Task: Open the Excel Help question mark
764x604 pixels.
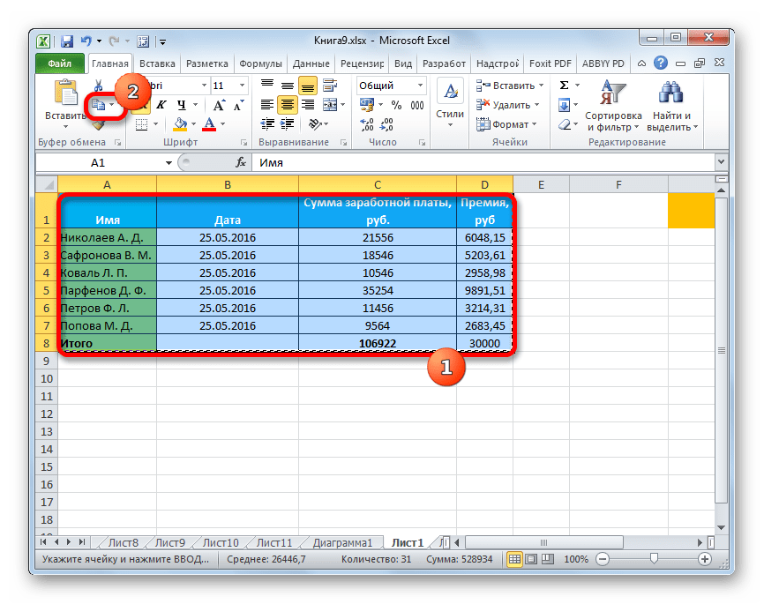Action: 661,63
